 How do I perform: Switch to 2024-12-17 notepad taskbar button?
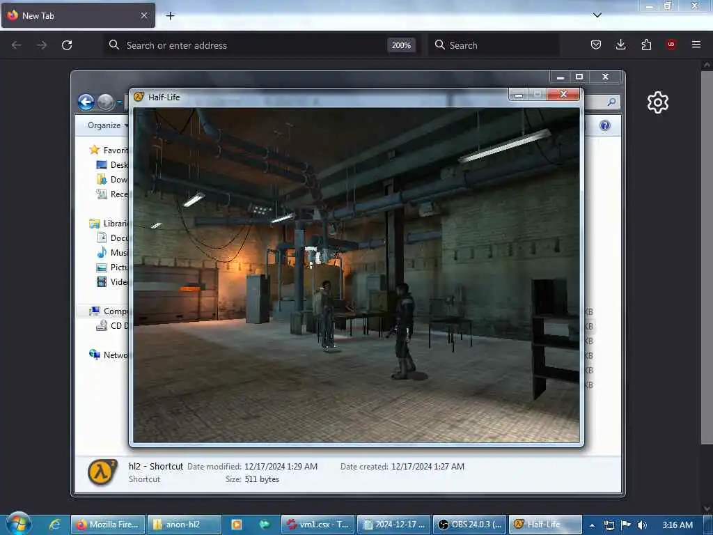(x=394, y=525)
